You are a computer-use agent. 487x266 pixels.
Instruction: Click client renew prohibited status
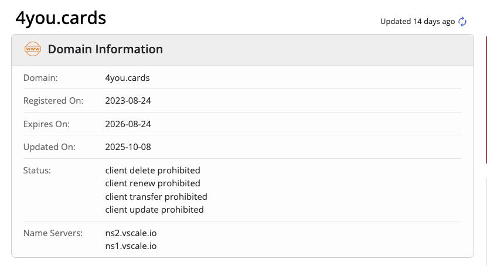[152, 183]
